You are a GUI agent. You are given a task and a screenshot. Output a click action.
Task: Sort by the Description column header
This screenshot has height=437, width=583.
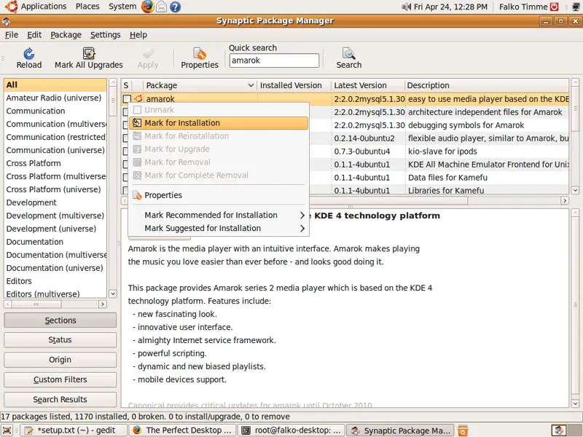(x=486, y=85)
